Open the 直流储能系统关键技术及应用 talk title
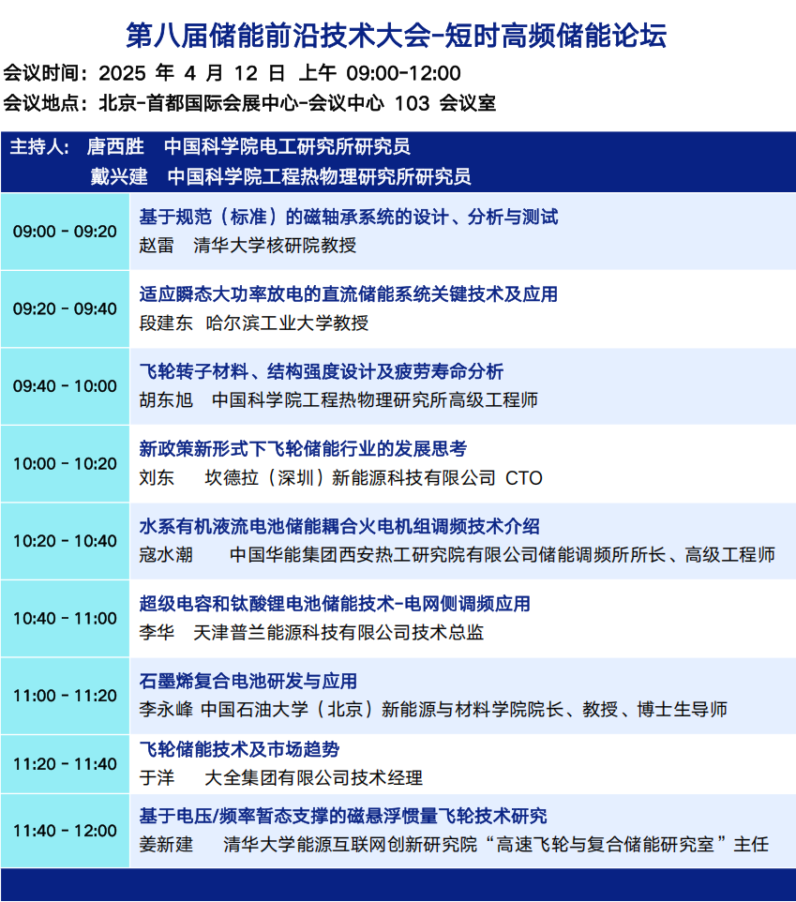Image resolution: width=796 pixels, height=902 pixels. click(348, 294)
